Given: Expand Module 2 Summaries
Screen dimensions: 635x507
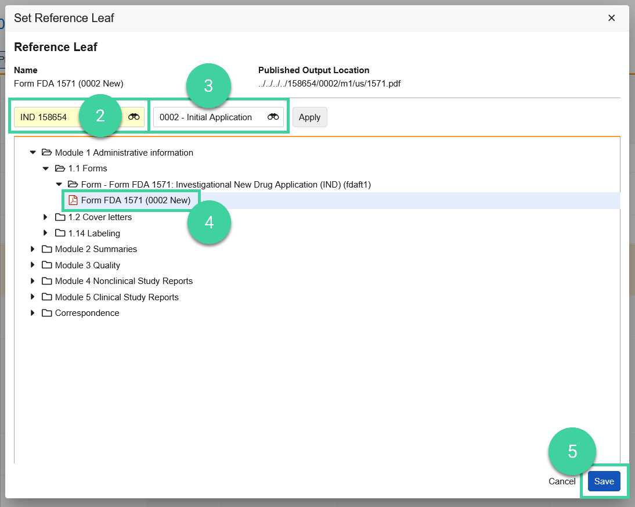Looking at the screenshot, I should coord(33,249).
